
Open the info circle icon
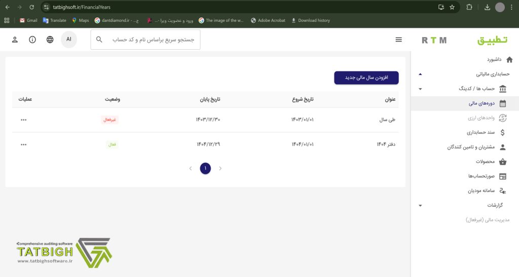32,40
